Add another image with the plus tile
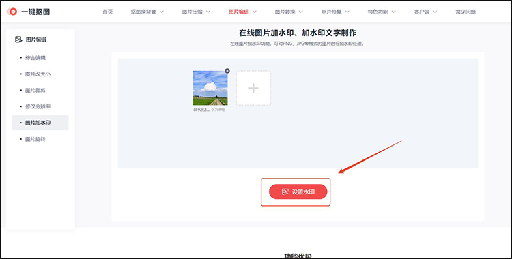 (x=254, y=88)
